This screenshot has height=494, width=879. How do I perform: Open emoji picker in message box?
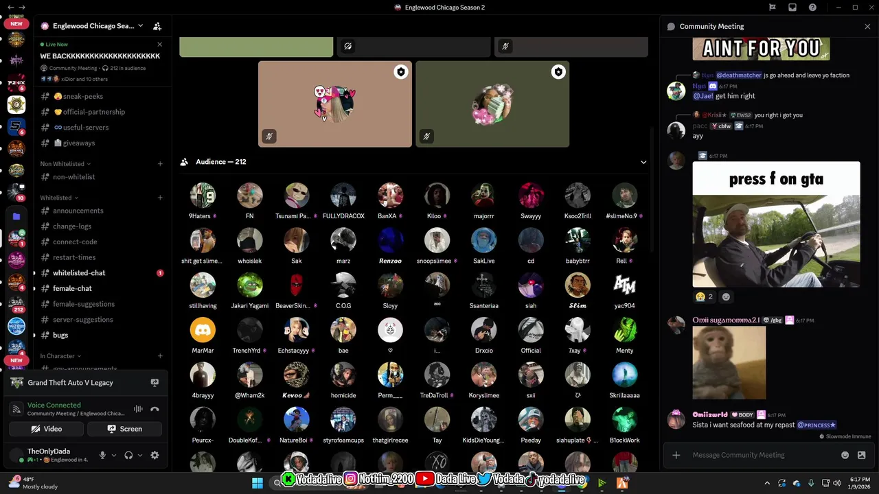click(845, 455)
